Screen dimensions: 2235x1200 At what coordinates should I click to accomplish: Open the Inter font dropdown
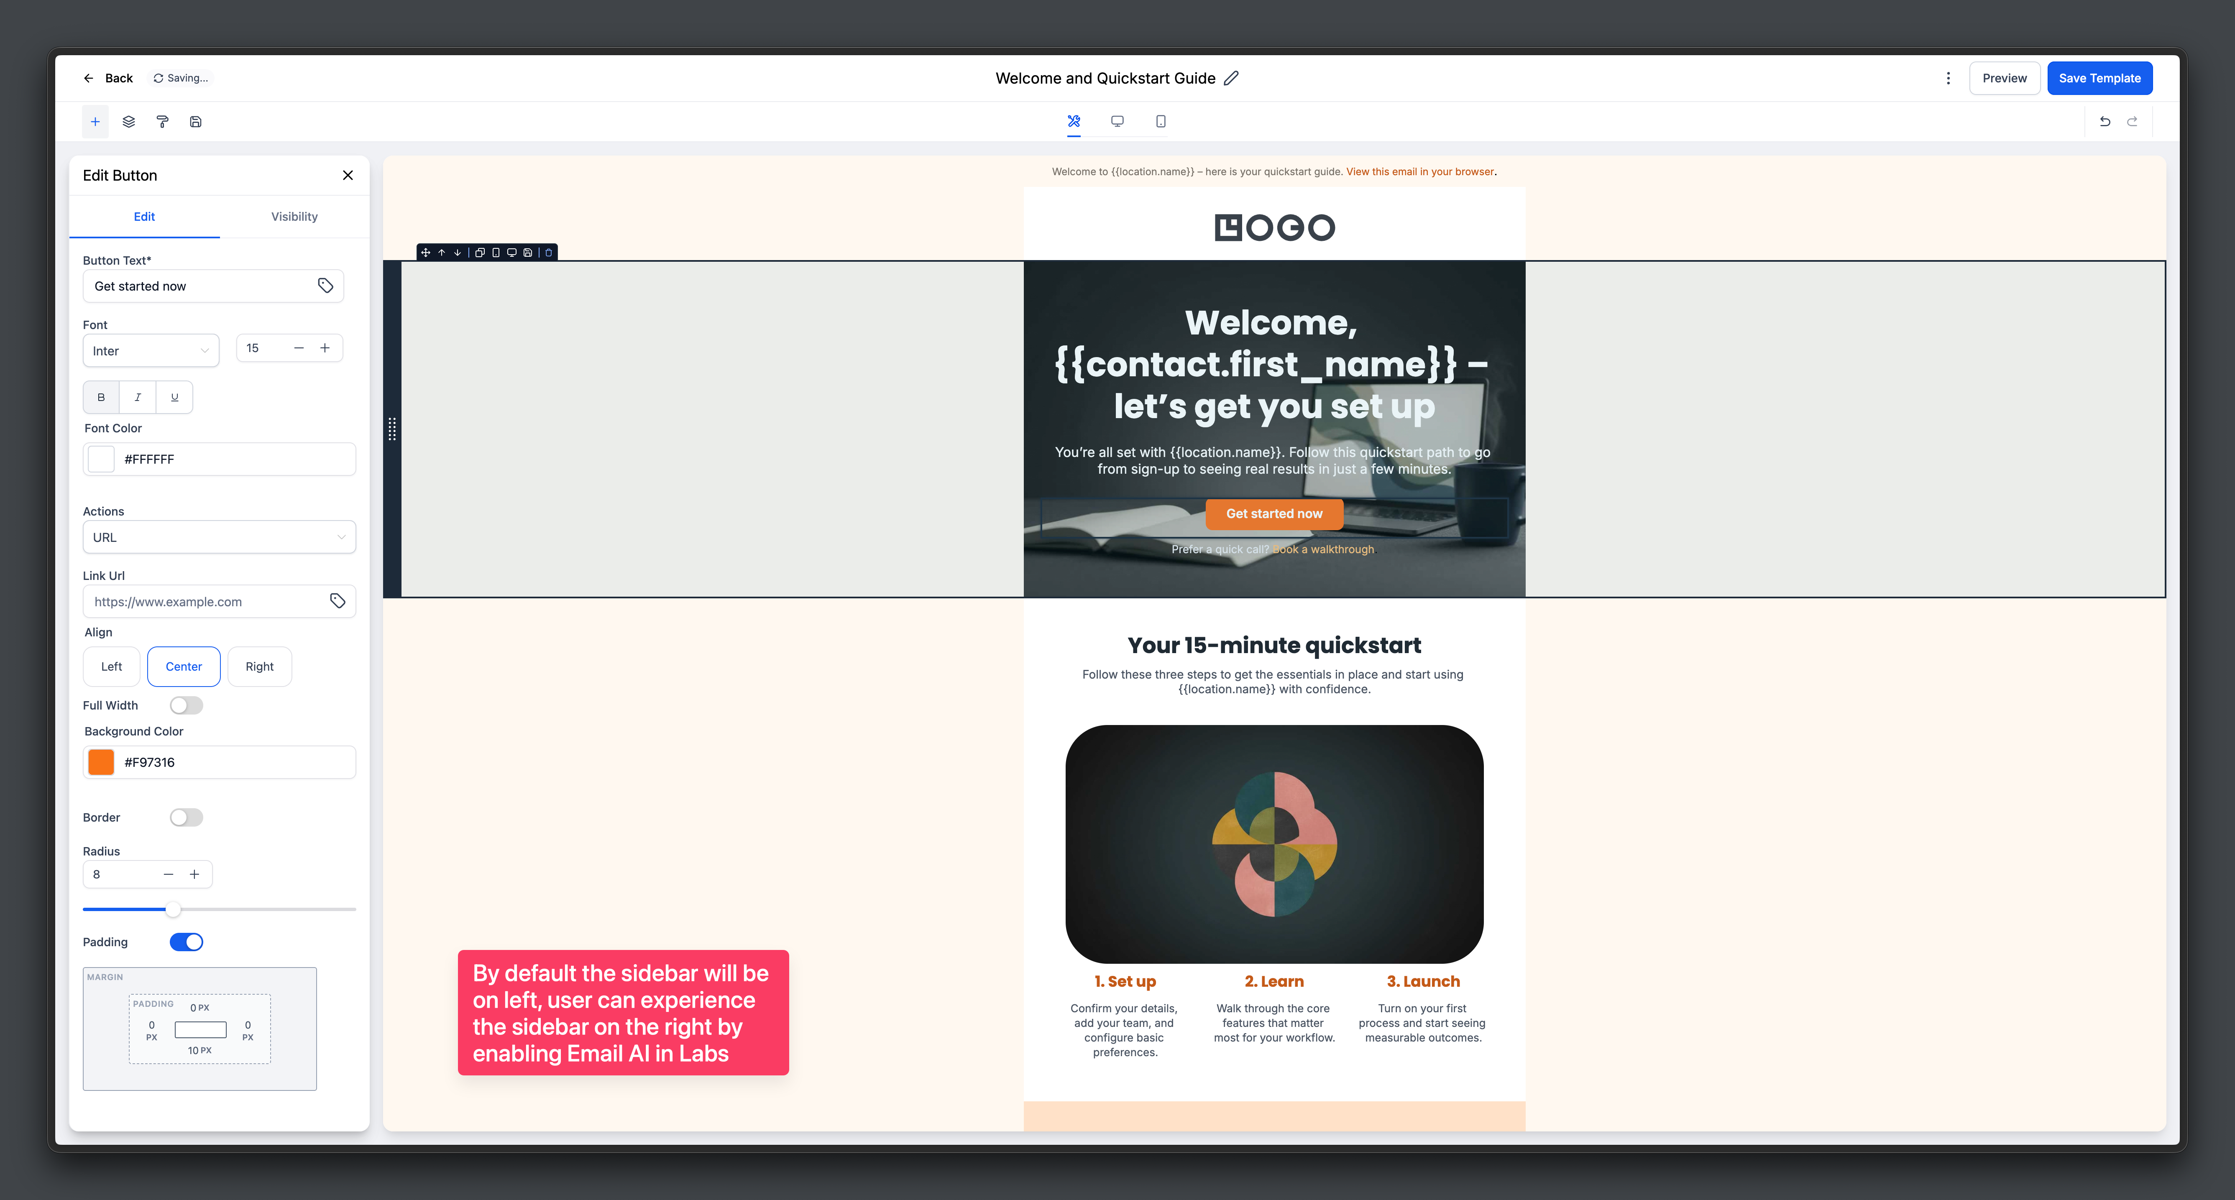click(x=151, y=350)
